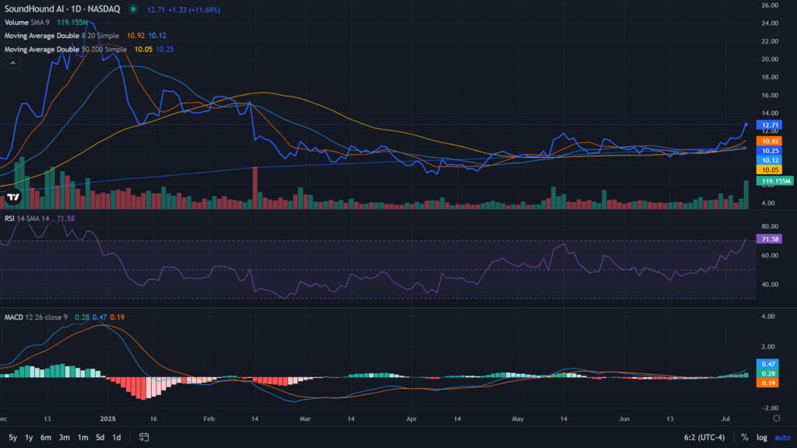Image resolution: width=797 pixels, height=448 pixels.
Task: Click the 119.155M value in Volume legend
Action: pos(72,23)
